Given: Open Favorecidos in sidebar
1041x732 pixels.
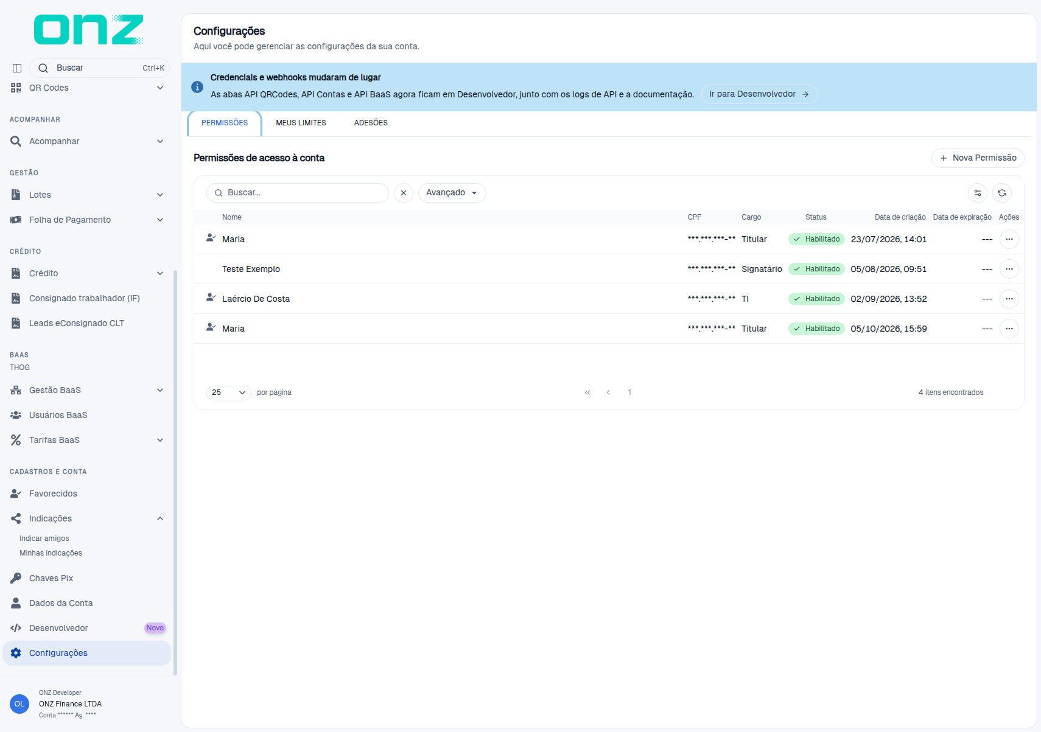Looking at the screenshot, I should (86, 493).
